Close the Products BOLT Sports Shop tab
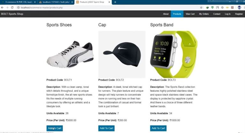This screenshot has height=133, width=245. click(109, 2)
